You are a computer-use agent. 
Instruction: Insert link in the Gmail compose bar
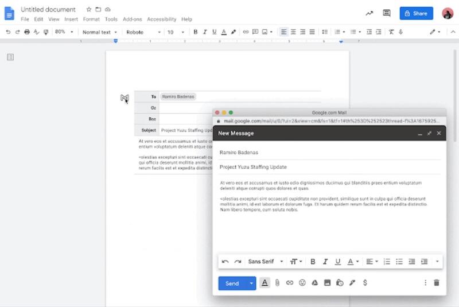tap(290, 283)
